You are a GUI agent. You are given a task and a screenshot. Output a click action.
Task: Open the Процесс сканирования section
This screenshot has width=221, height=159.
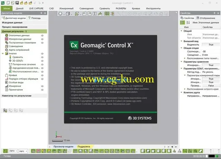coord(24,27)
